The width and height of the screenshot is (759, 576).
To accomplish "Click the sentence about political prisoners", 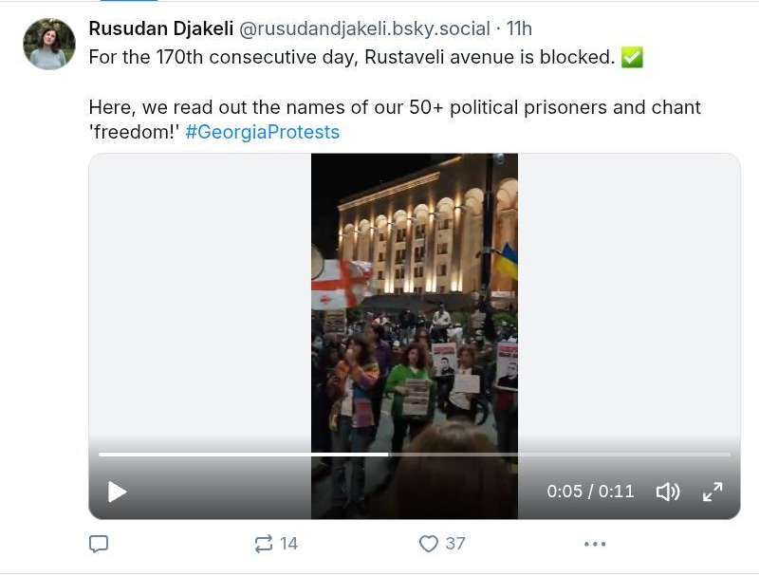I will point(395,107).
